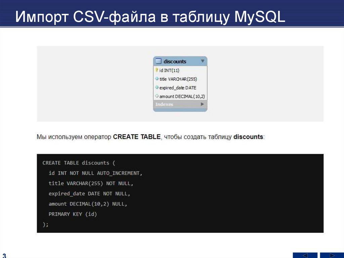344x258 pixels.
Task: Expand the Indexes section arrow
Action: tap(202, 104)
